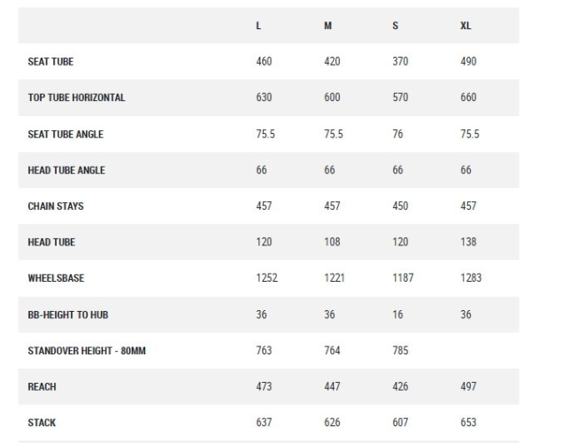Select the stack value 607
Viewport: 570px width, 443px height.
(400, 423)
